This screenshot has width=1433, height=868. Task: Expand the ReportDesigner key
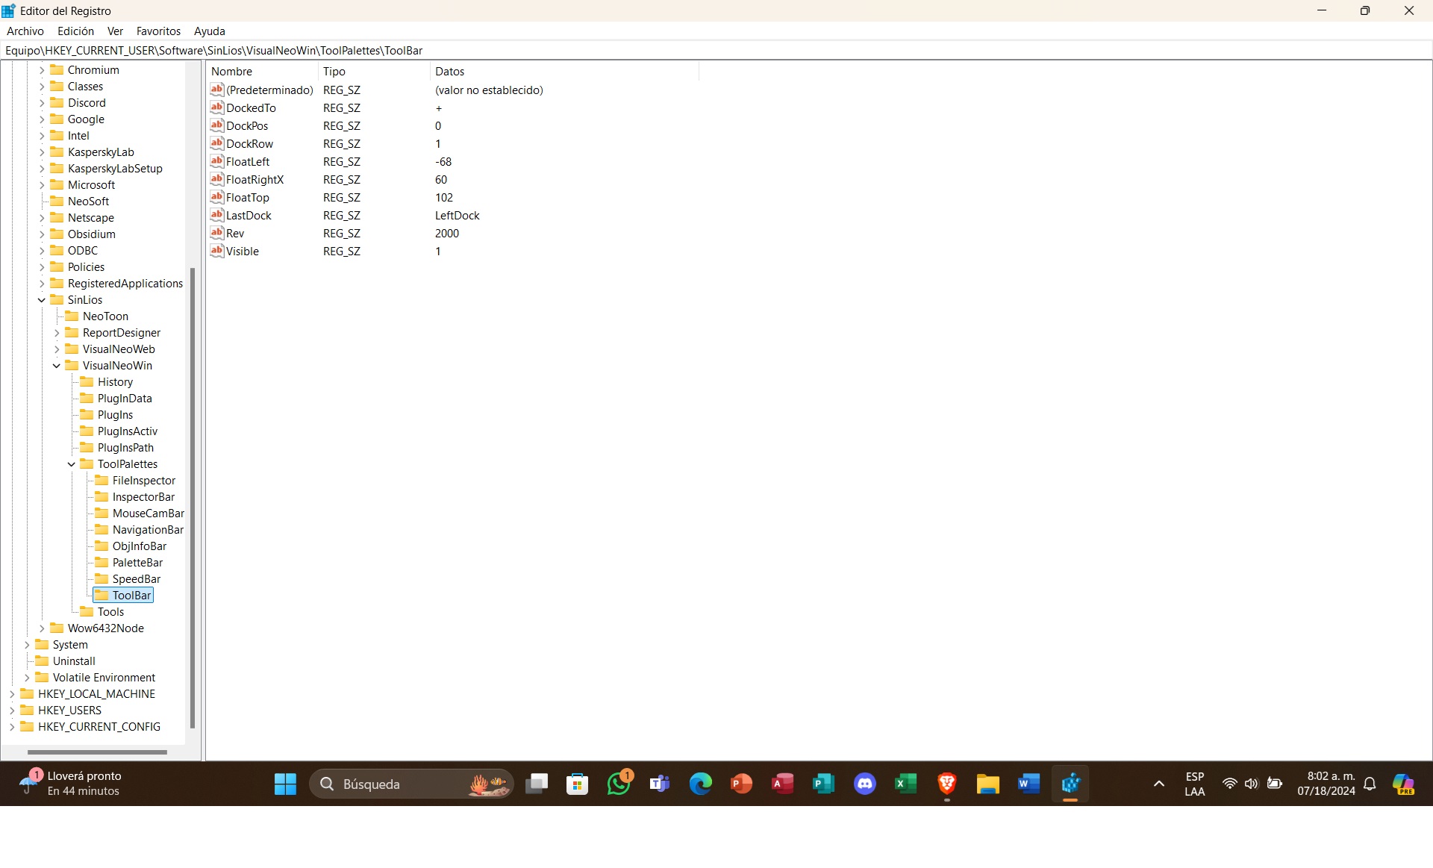pyautogui.click(x=57, y=333)
